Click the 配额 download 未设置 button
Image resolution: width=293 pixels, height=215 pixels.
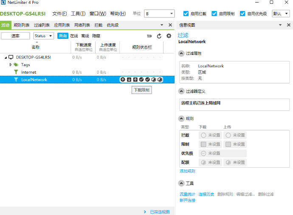210,163
